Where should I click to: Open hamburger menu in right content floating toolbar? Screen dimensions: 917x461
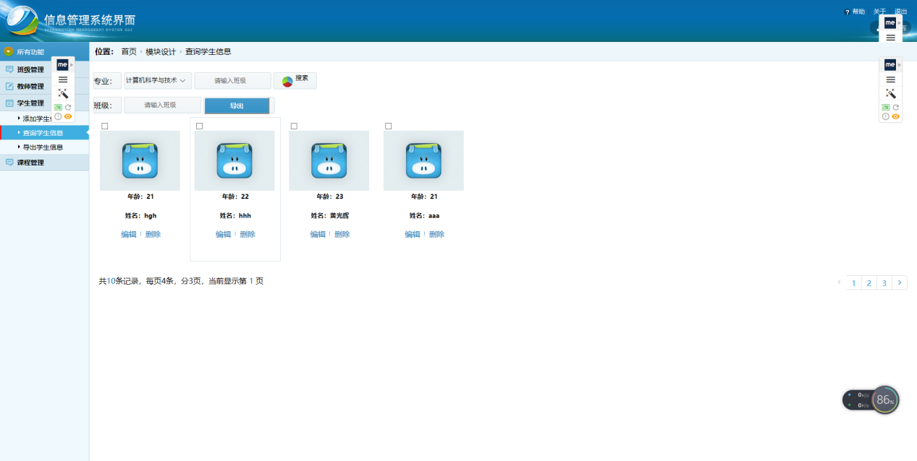tap(891, 79)
